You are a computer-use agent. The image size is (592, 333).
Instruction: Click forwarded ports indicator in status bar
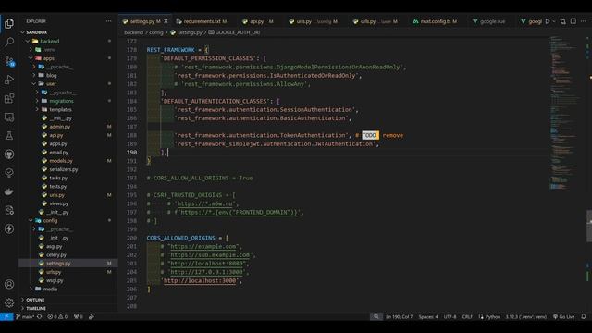78,316
